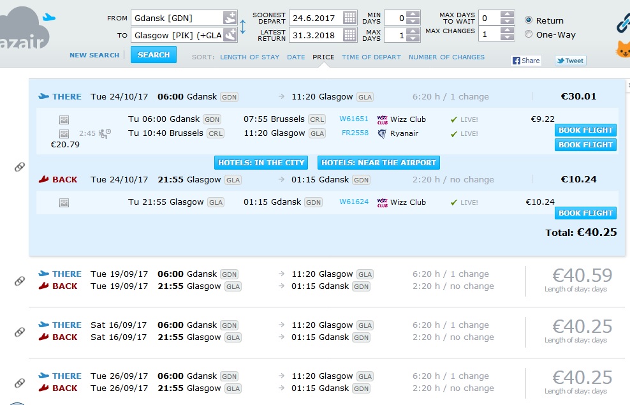Tweet these search results
Image resolution: width=630 pixels, height=405 pixels.
click(570, 61)
